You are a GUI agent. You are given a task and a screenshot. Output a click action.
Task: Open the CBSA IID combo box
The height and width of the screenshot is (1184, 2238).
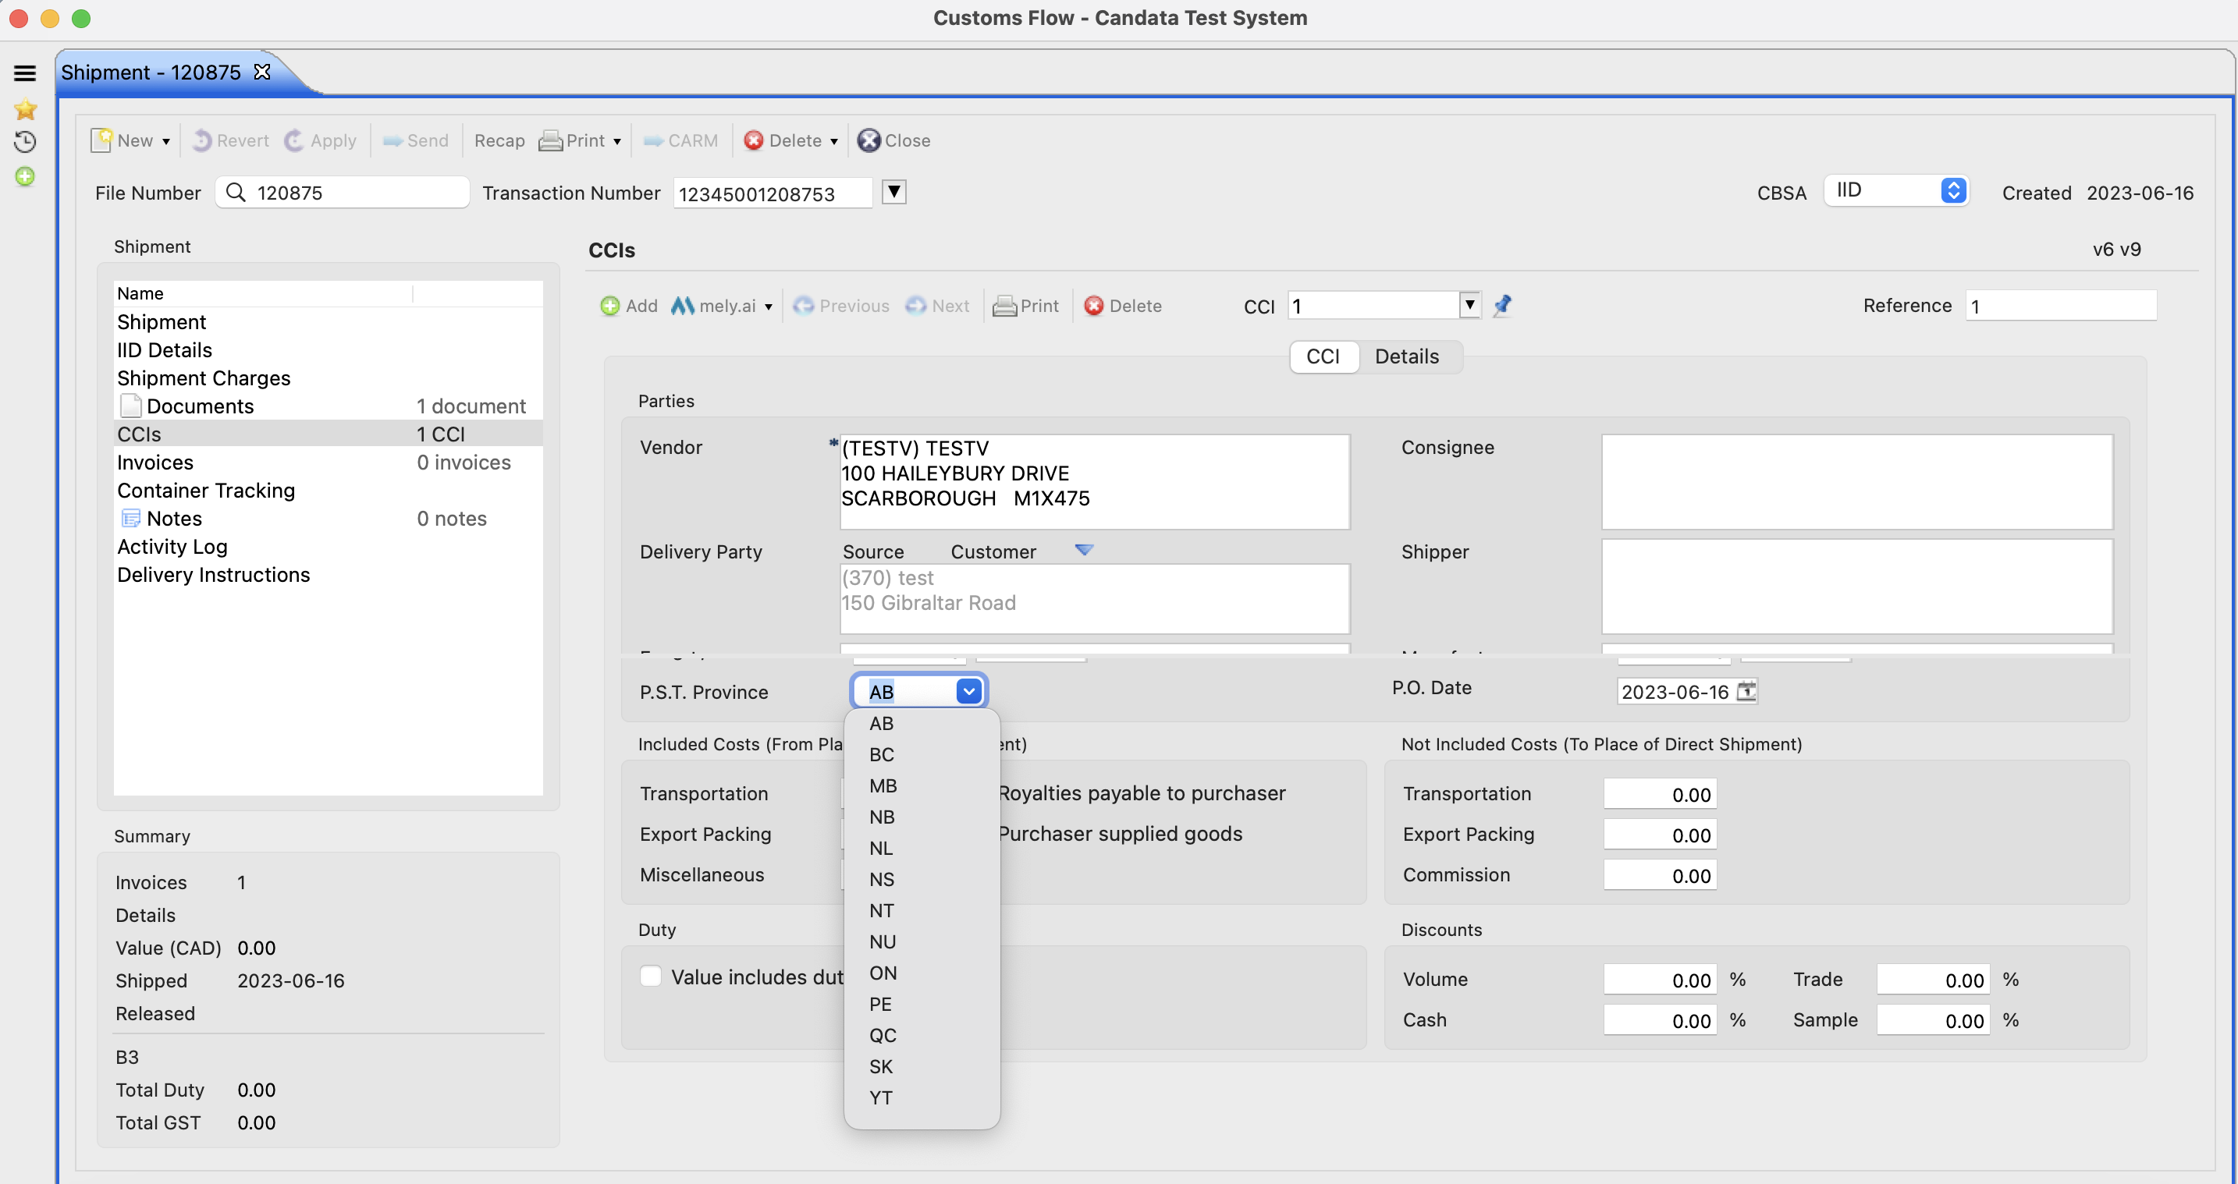coord(1895,190)
